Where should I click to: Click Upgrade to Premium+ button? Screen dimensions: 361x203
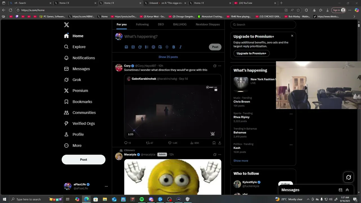point(251,53)
